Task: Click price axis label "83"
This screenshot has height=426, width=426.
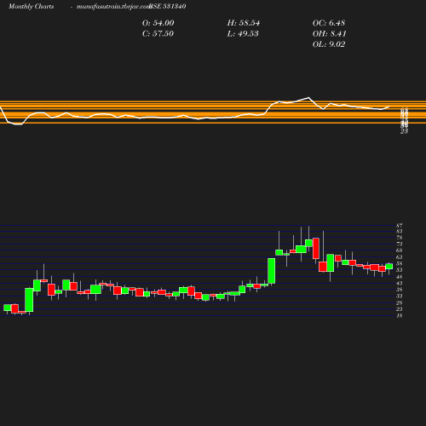Action: [x=400, y=232]
